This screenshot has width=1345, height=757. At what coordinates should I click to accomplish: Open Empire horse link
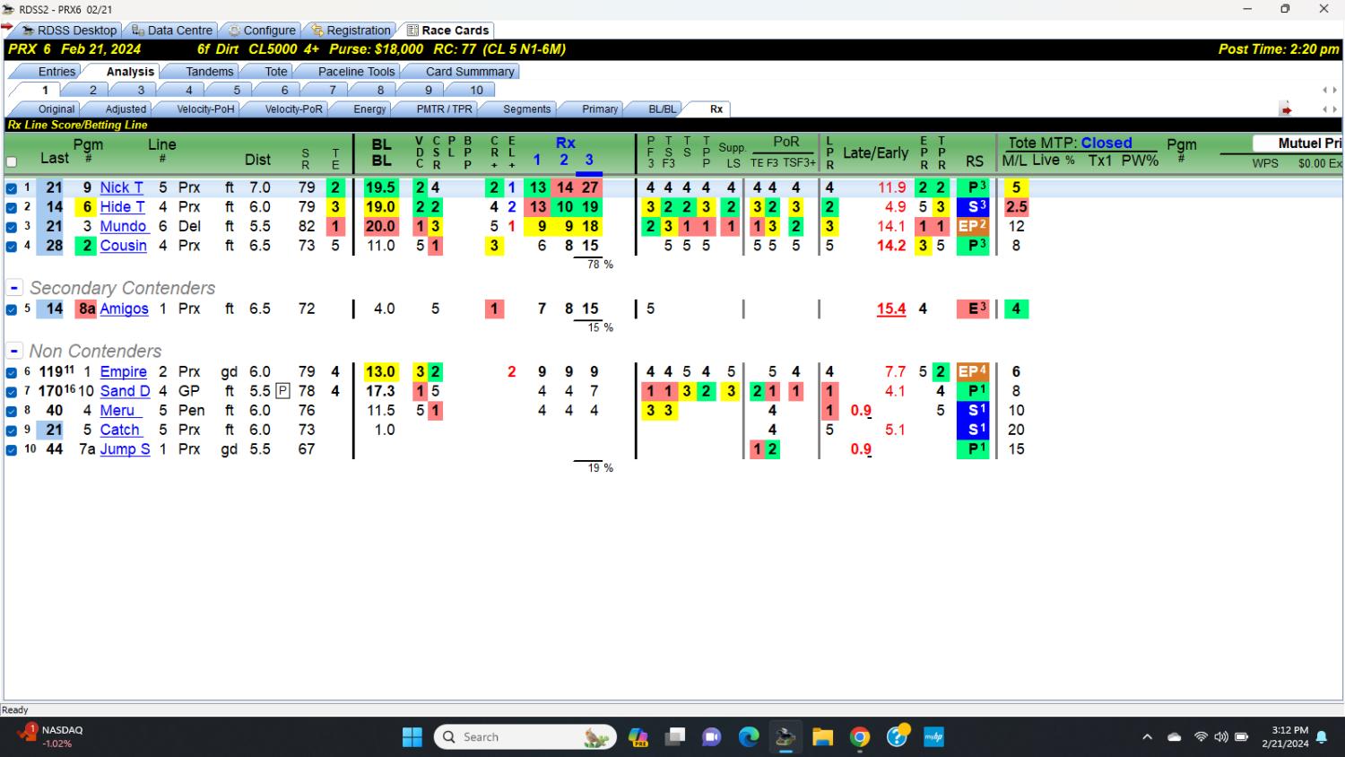click(x=123, y=372)
